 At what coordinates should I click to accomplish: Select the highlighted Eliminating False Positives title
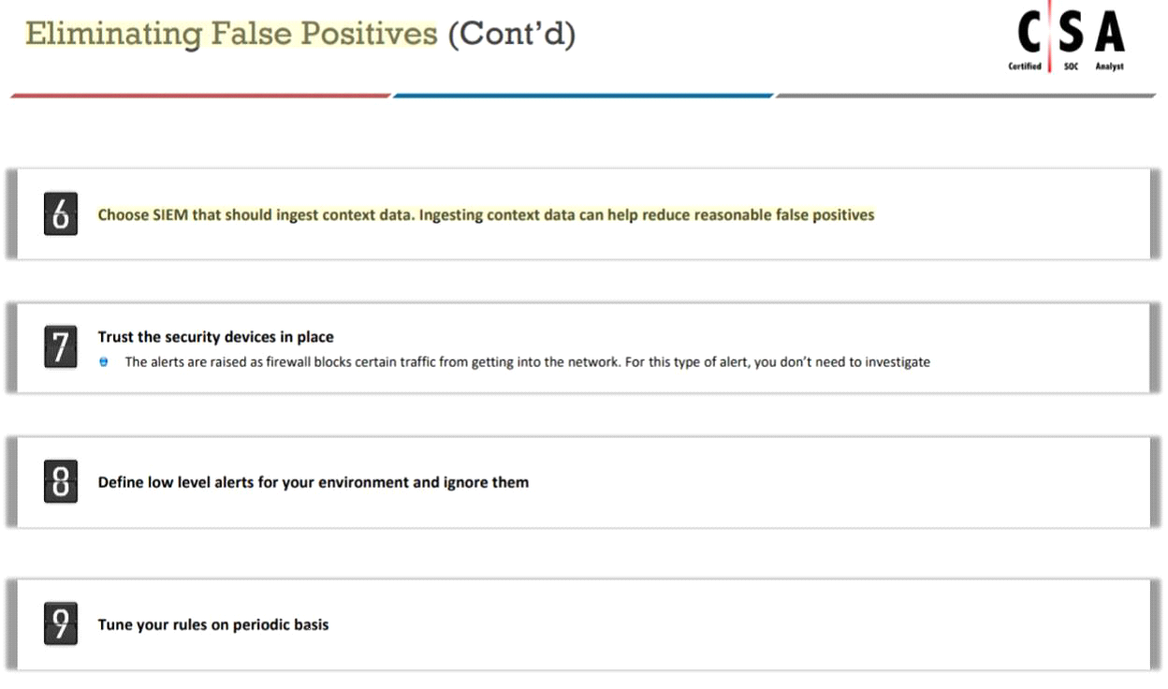[231, 34]
